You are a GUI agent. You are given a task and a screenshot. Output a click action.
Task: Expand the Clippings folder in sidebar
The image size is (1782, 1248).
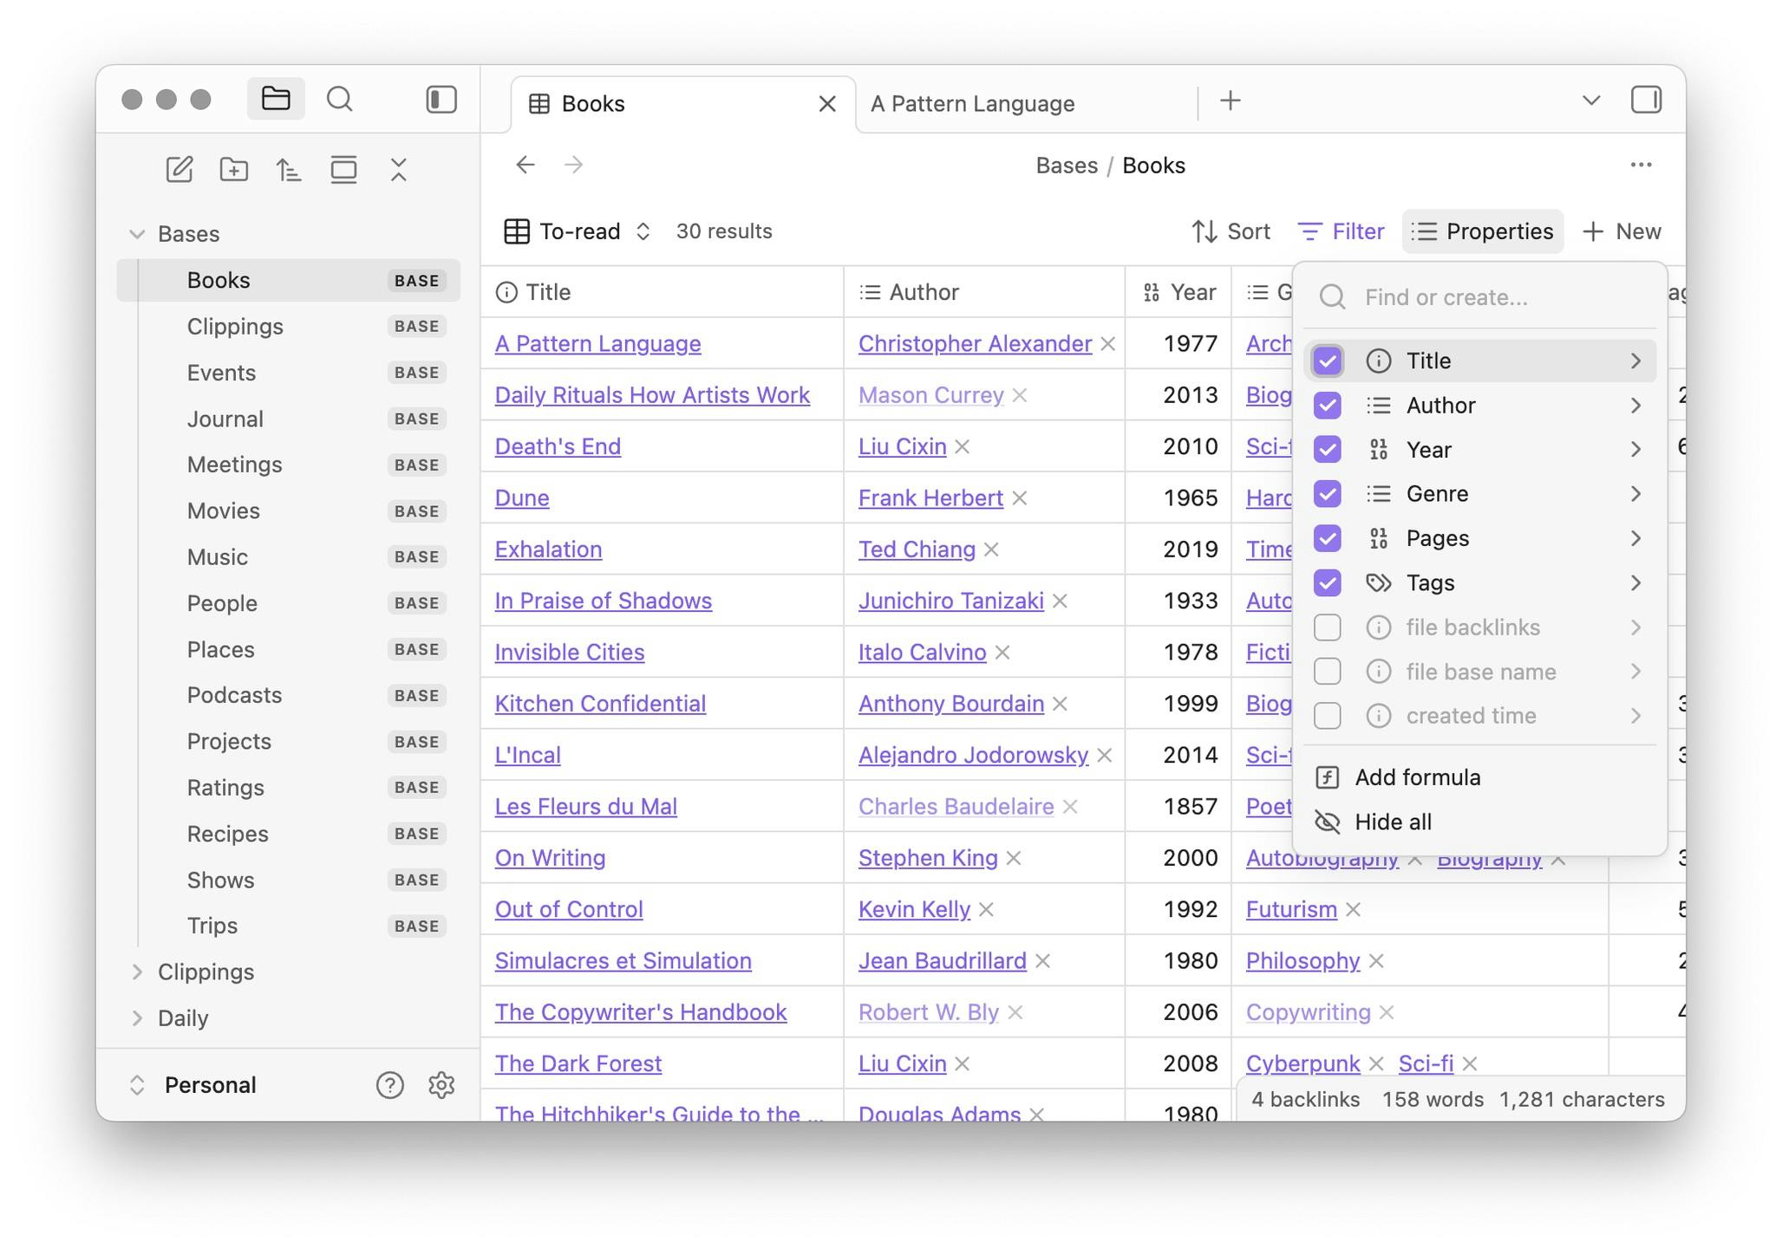137,972
